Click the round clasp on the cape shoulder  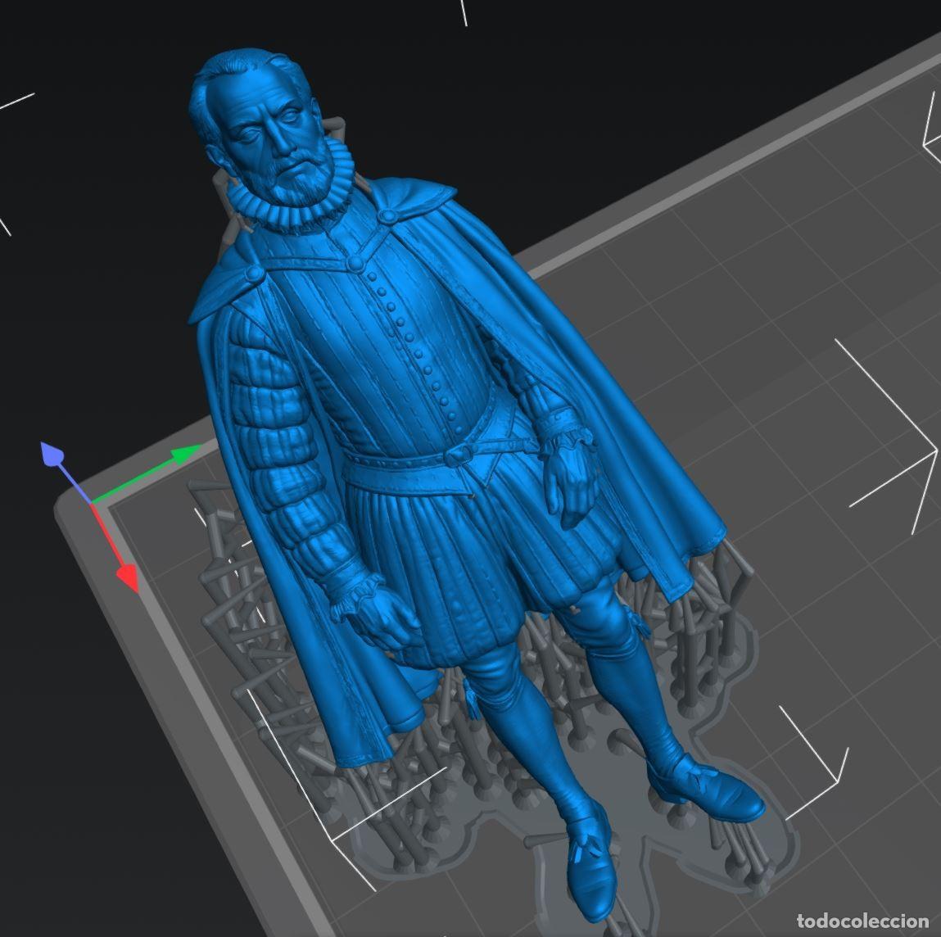point(253,274)
